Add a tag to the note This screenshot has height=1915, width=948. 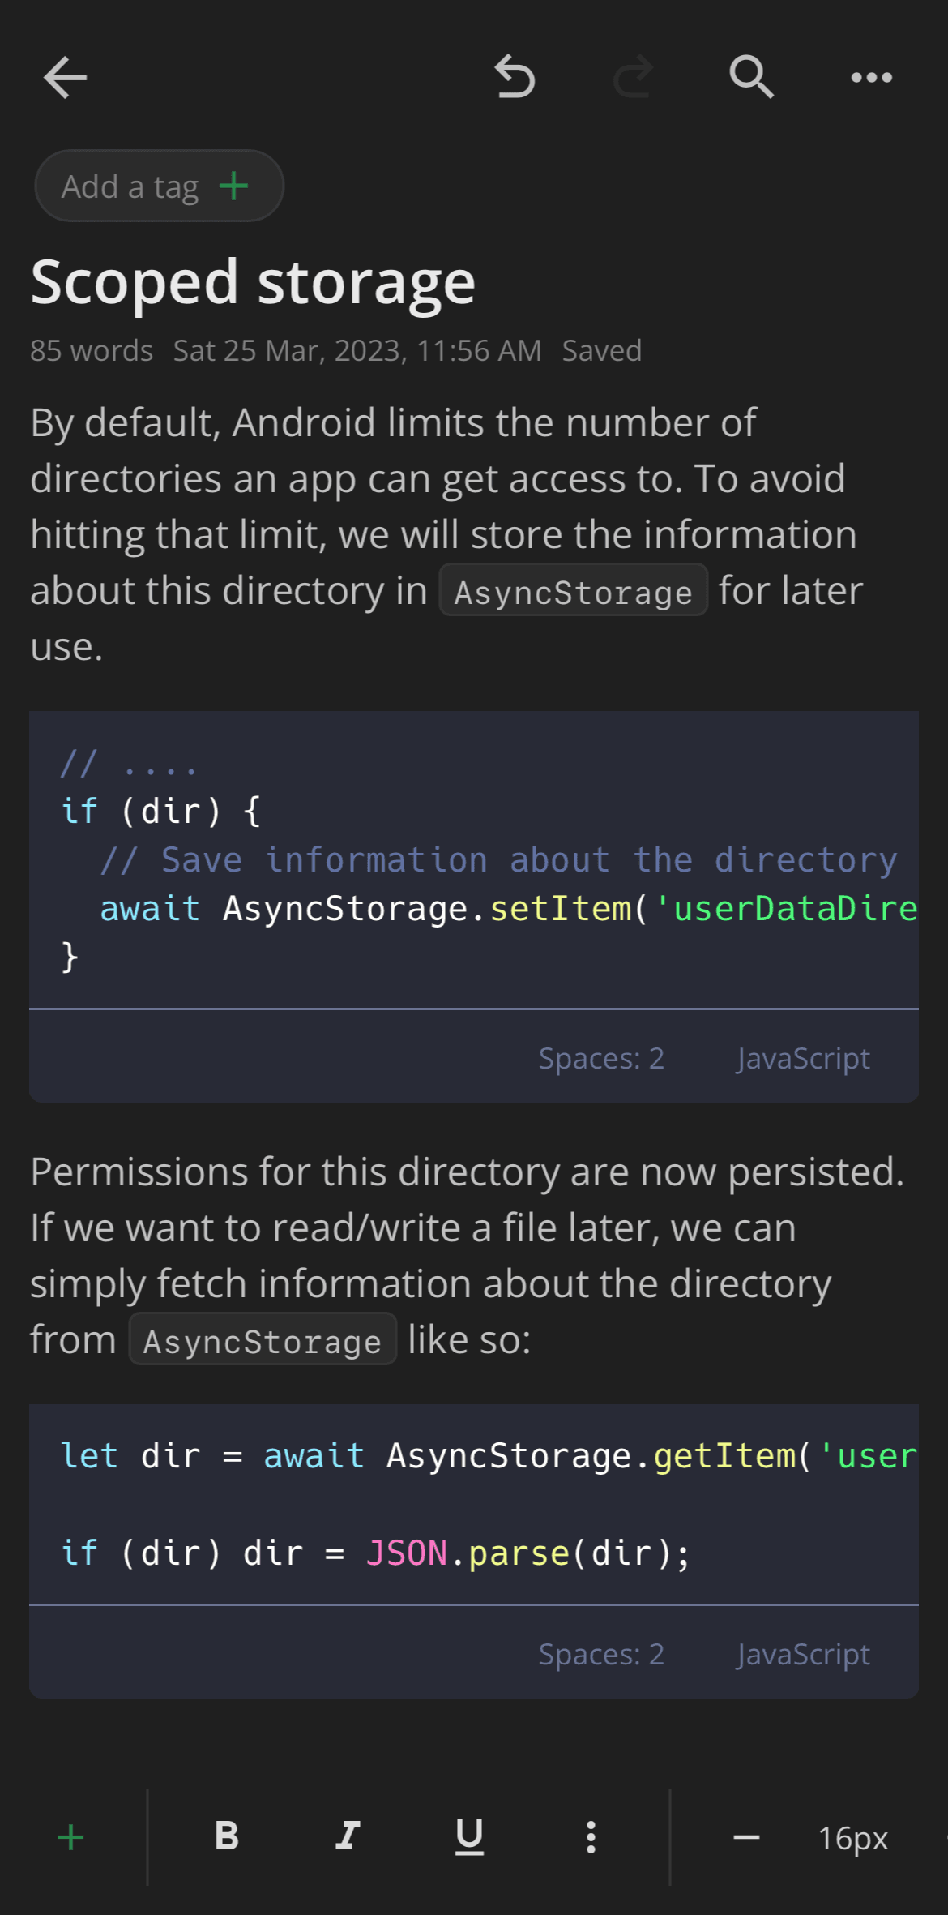[x=158, y=185]
